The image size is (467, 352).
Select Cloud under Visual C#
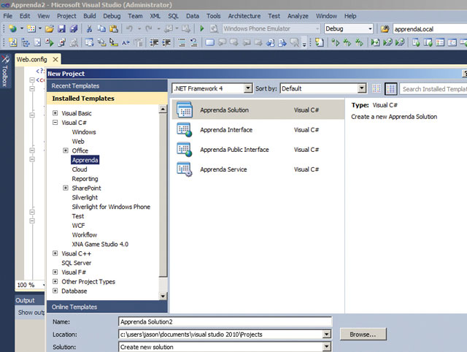tap(80, 169)
